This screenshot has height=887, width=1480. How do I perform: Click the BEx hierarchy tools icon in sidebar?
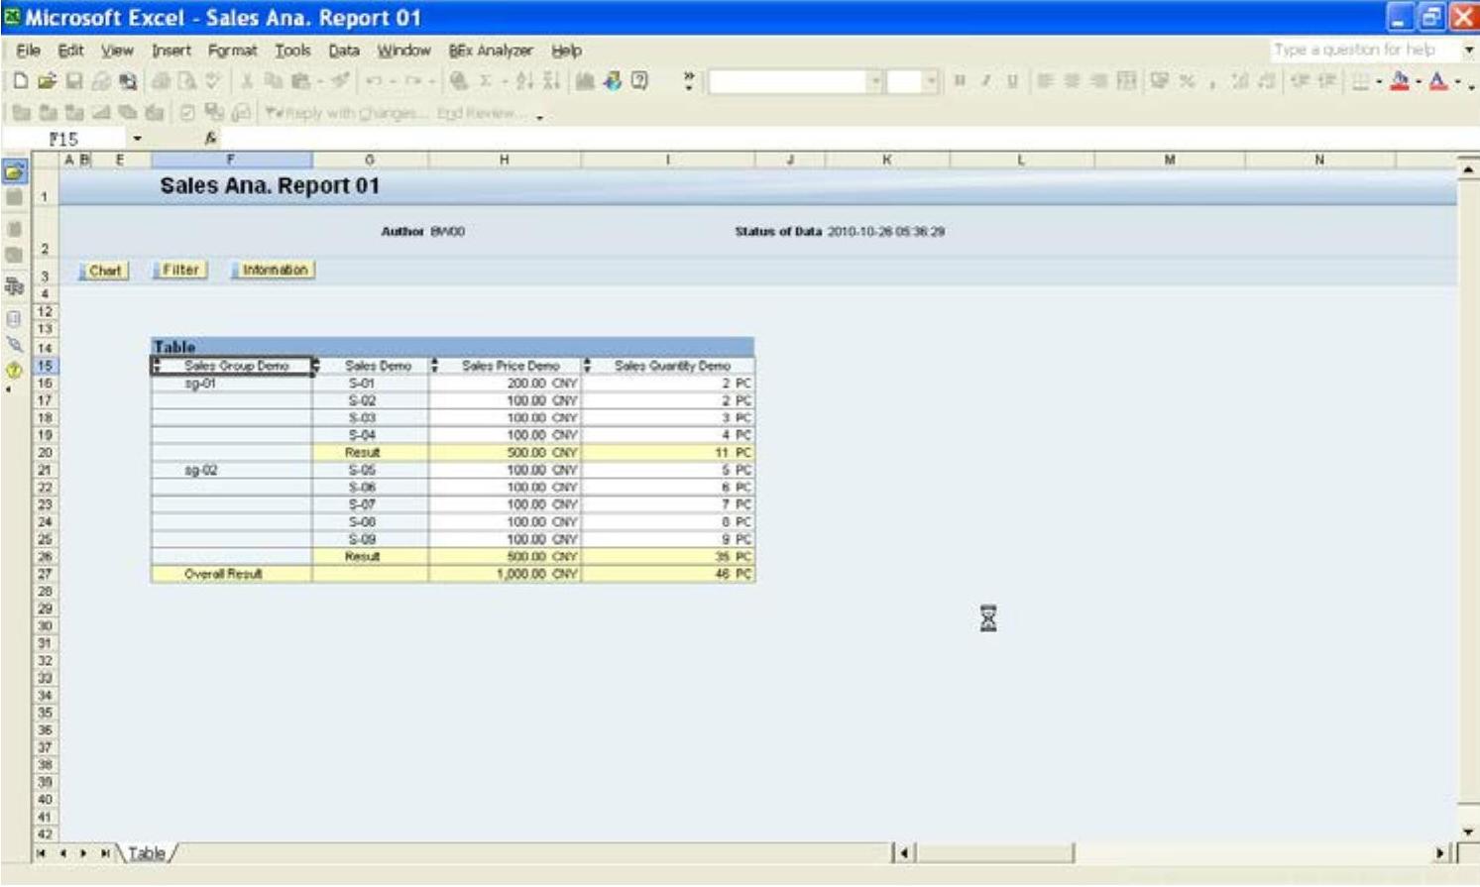(x=14, y=286)
